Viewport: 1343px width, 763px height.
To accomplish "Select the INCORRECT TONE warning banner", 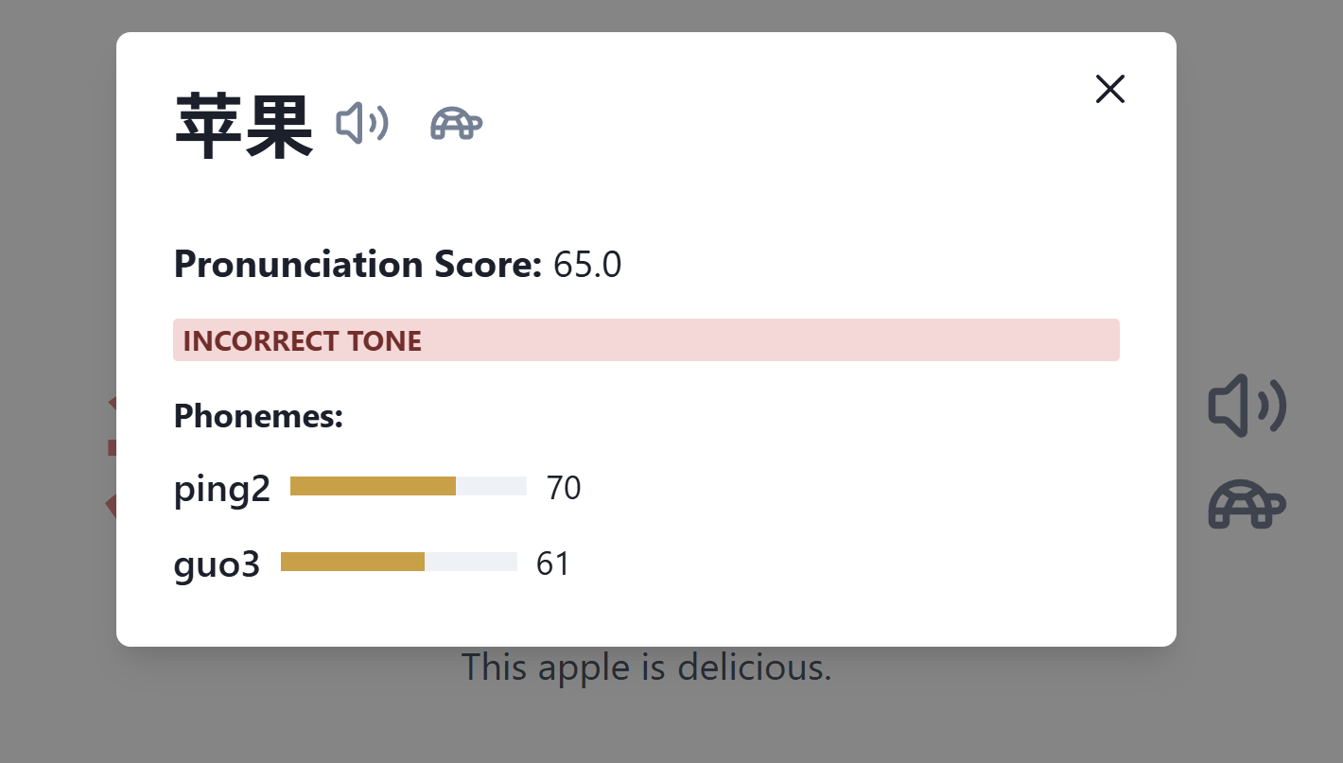I will click(x=646, y=340).
